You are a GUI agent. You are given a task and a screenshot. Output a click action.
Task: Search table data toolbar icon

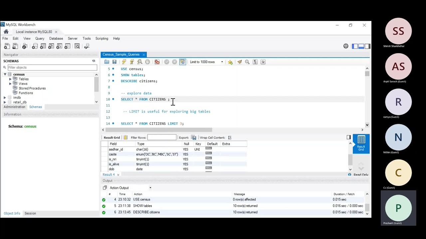77,46
